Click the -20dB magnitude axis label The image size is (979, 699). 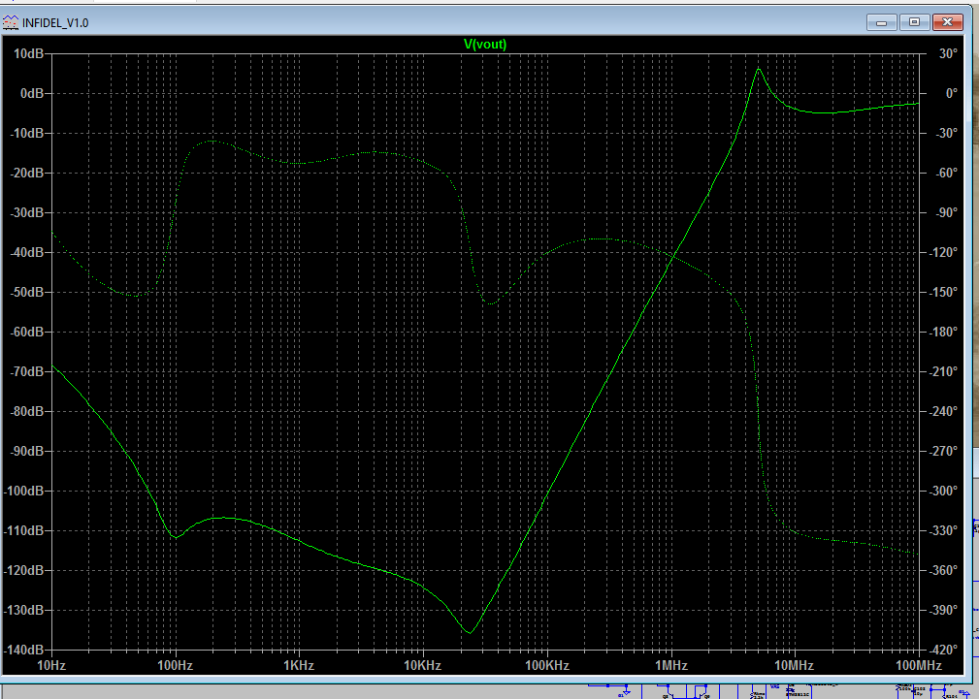coord(27,173)
